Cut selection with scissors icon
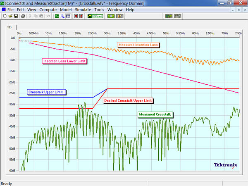The width and height of the screenshot is (248, 186). 30,16
